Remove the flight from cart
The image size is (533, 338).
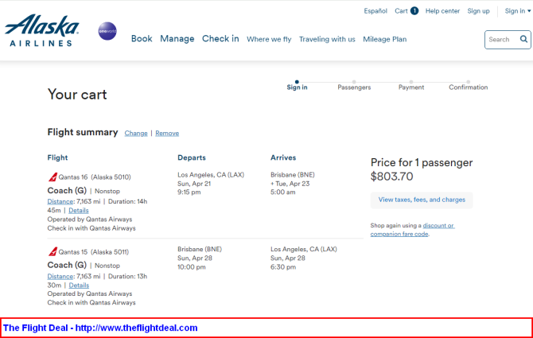(167, 133)
